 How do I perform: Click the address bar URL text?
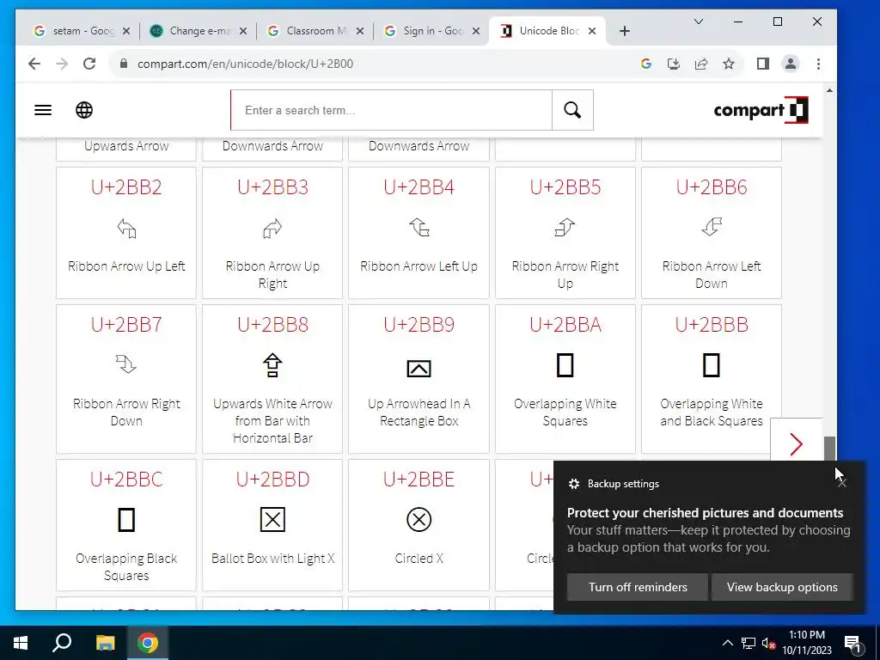click(245, 64)
